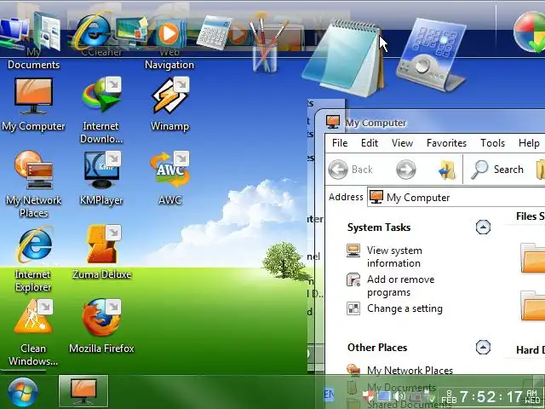Collapse the System Tasks panel

pyautogui.click(x=483, y=228)
